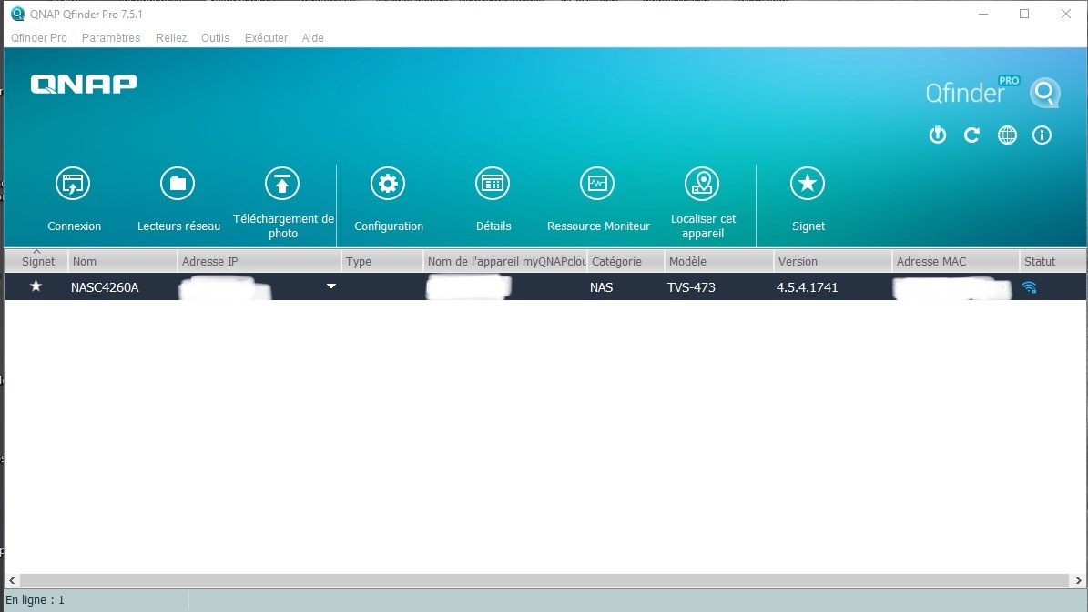This screenshot has height=612, width=1088.
Task: Close the Qfinder Pro window
Action: click(x=1066, y=14)
